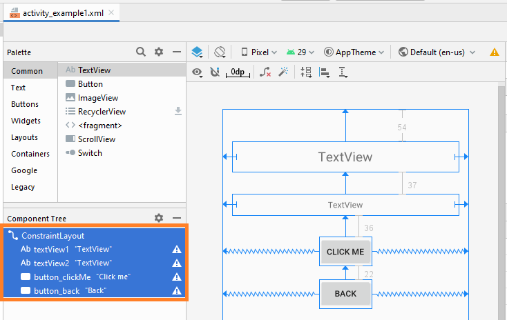Image resolution: width=507 pixels, height=320 pixels.
Task: Pick <fragment> from the palette list
Action: pyautogui.click(x=122, y=126)
